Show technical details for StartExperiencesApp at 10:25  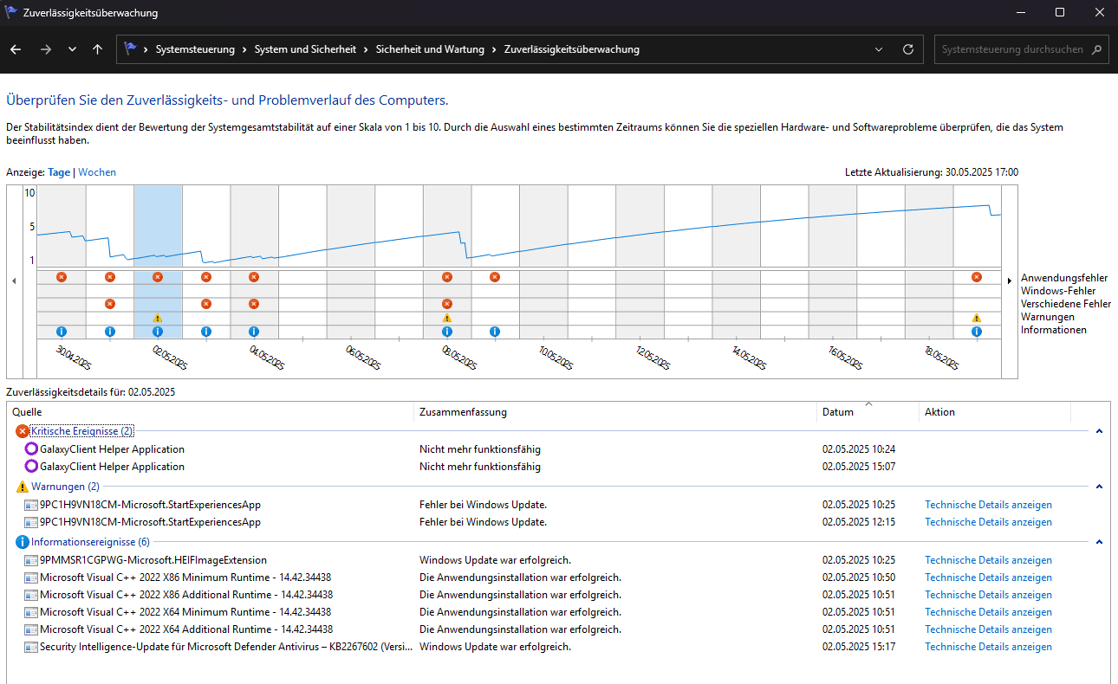(x=988, y=505)
